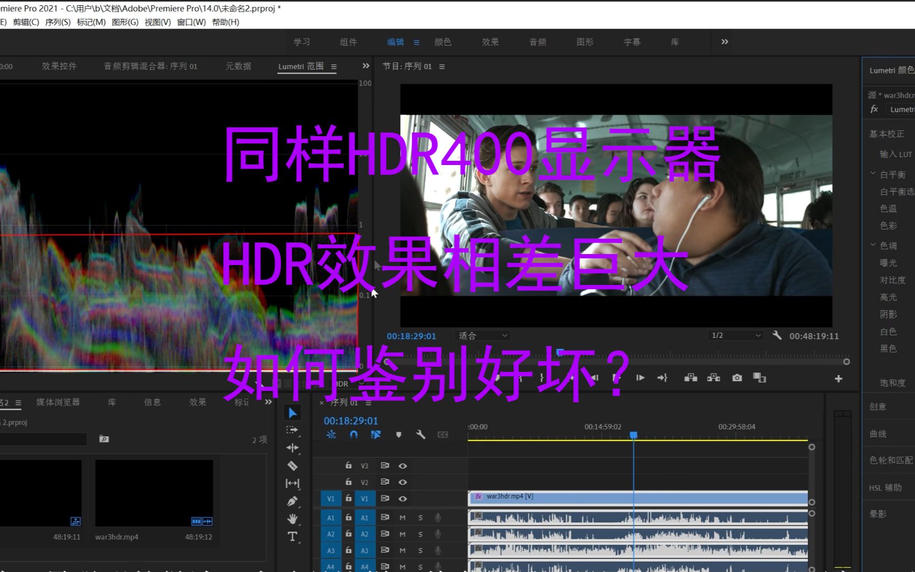Select the Razor tool
Image resolution: width=915 pixels, height=572 pixels.
[x=293, y=466]
